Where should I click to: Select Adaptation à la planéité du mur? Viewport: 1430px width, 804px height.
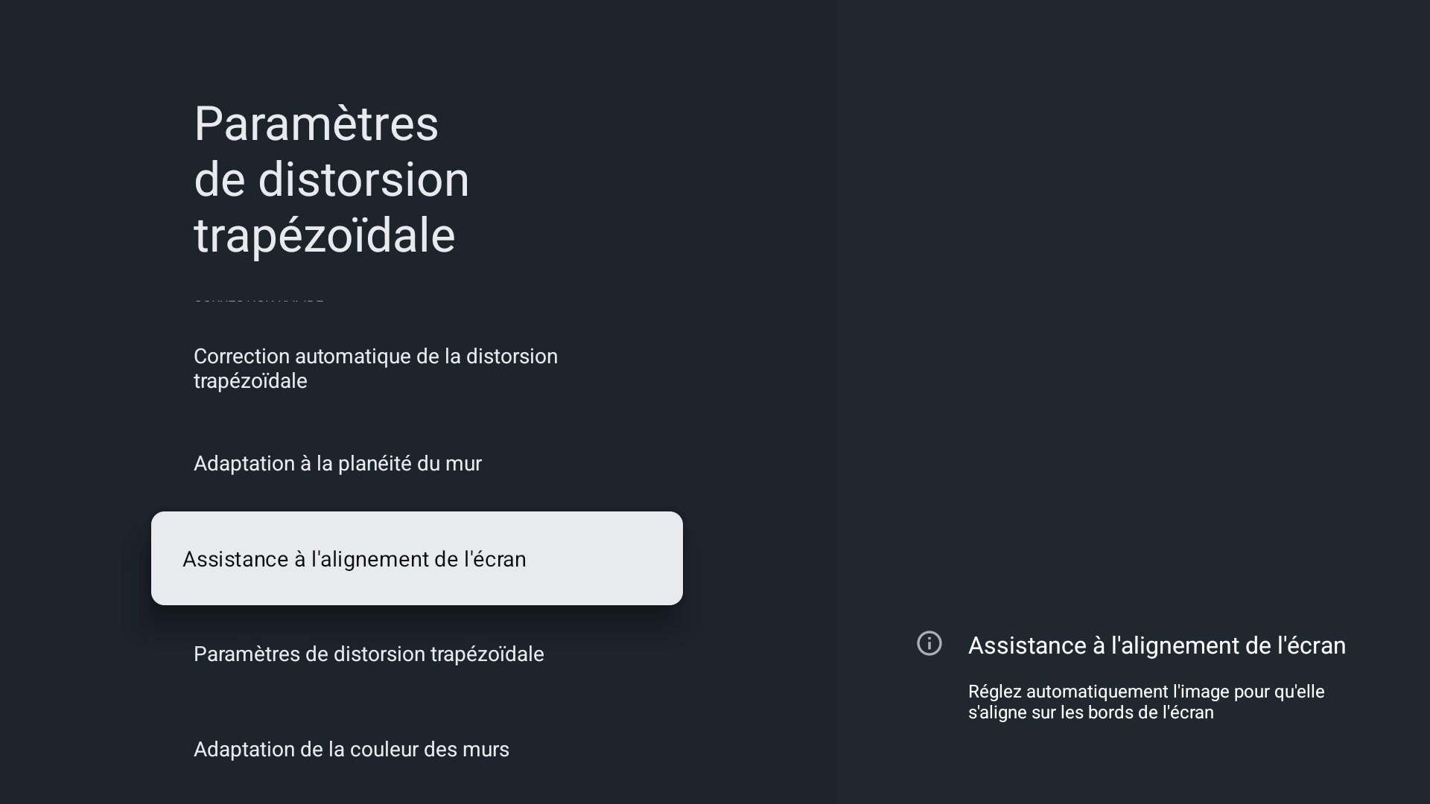(337, 464)
